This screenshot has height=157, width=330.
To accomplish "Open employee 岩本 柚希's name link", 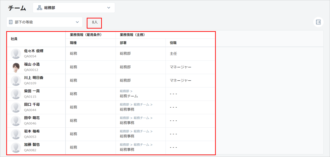I will pyautogui.click(x=32, y=131).
